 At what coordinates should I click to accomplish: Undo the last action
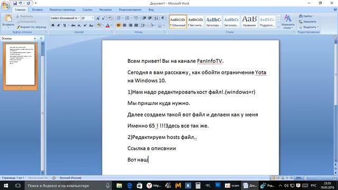click(x=20, y=3)
